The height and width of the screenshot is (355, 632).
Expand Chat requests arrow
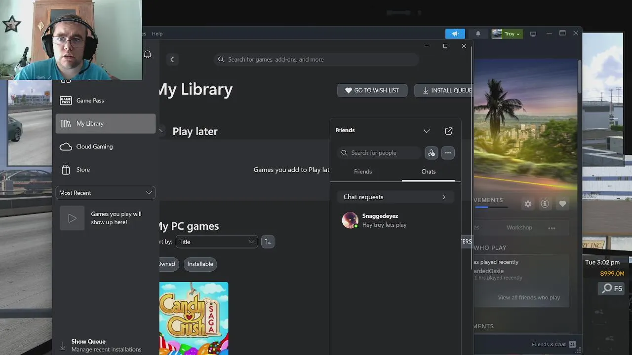tap(444, 197)
